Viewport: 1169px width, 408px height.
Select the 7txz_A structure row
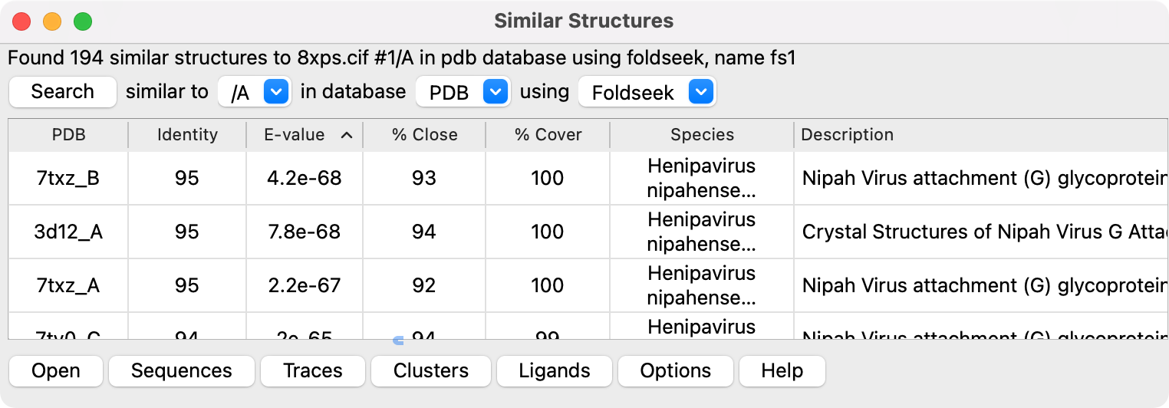(68, 285)
